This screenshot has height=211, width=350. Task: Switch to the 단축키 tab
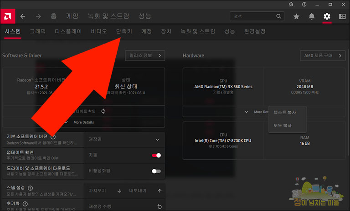[124, 31]
